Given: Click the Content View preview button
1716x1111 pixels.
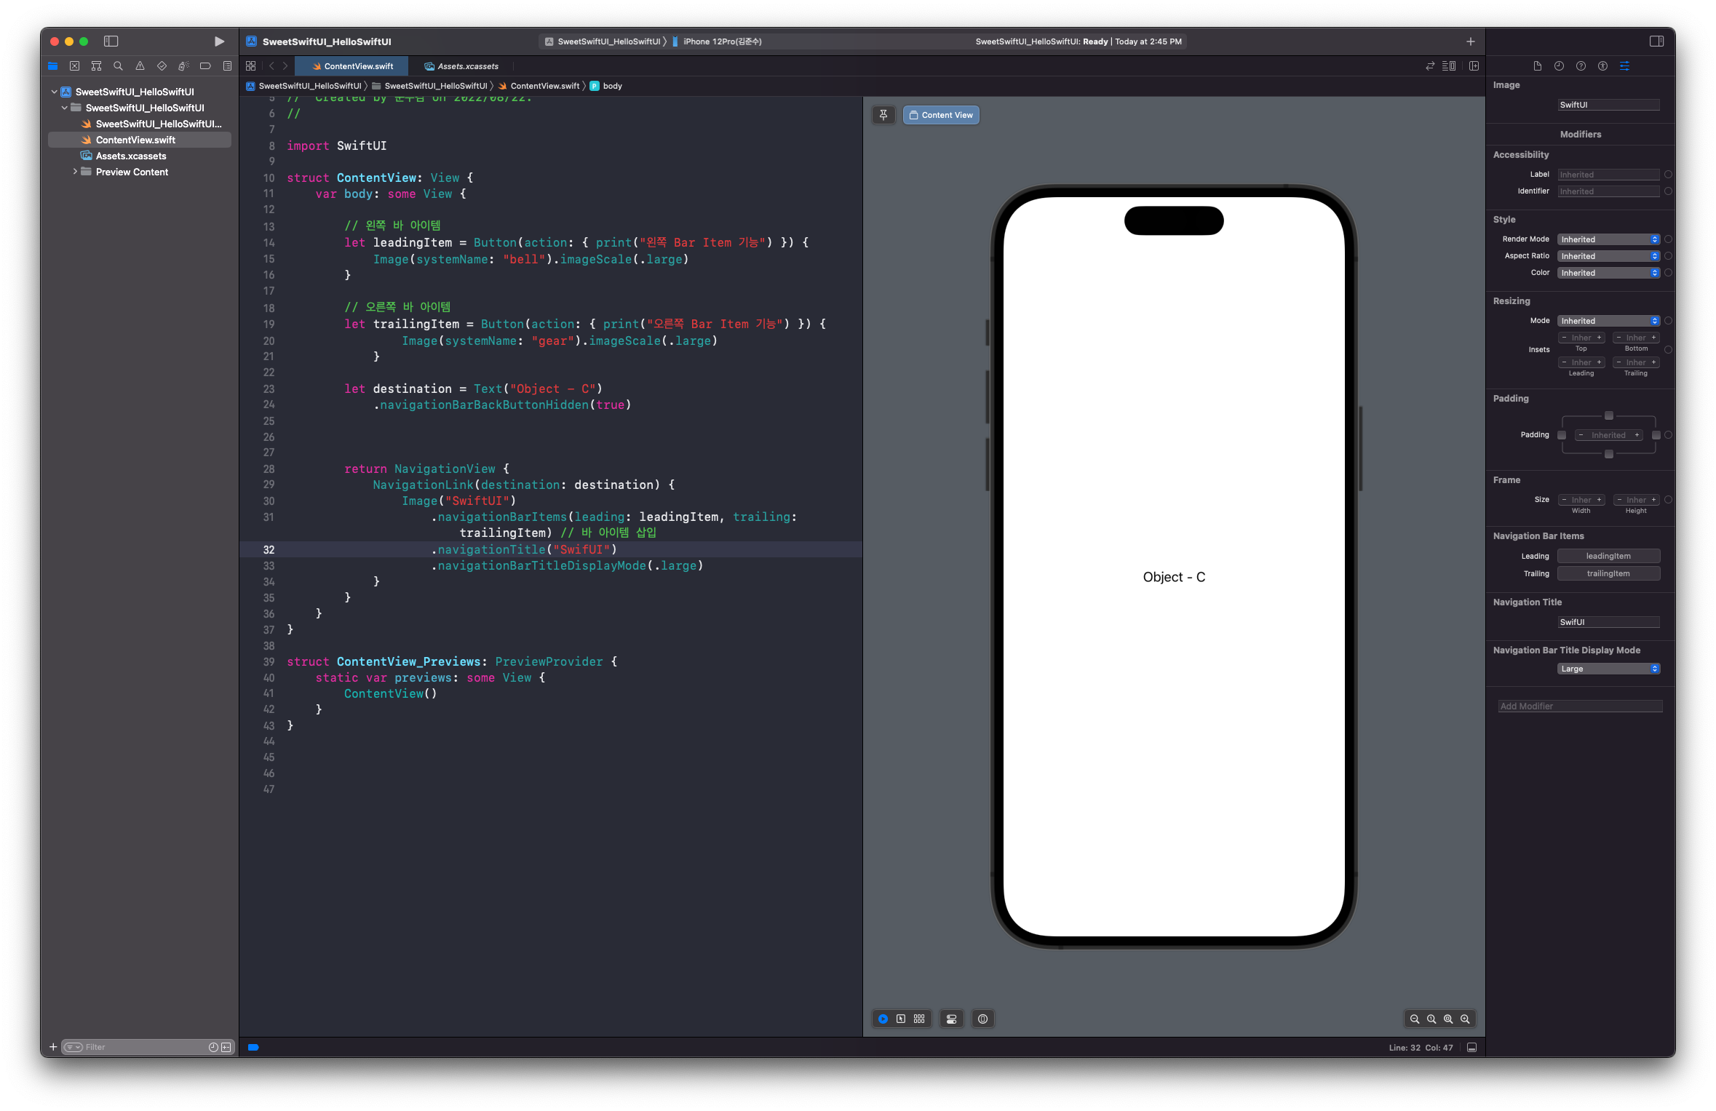Looking at the screenshot, I should 940,115.
